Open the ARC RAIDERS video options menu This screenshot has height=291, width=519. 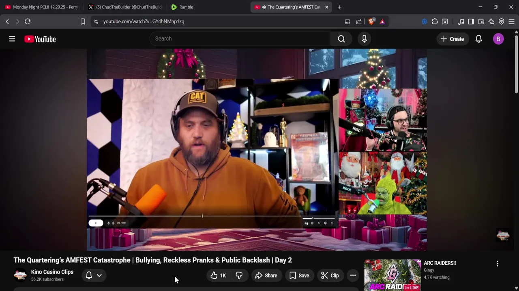pyautogui.click(x=498, y=264)
